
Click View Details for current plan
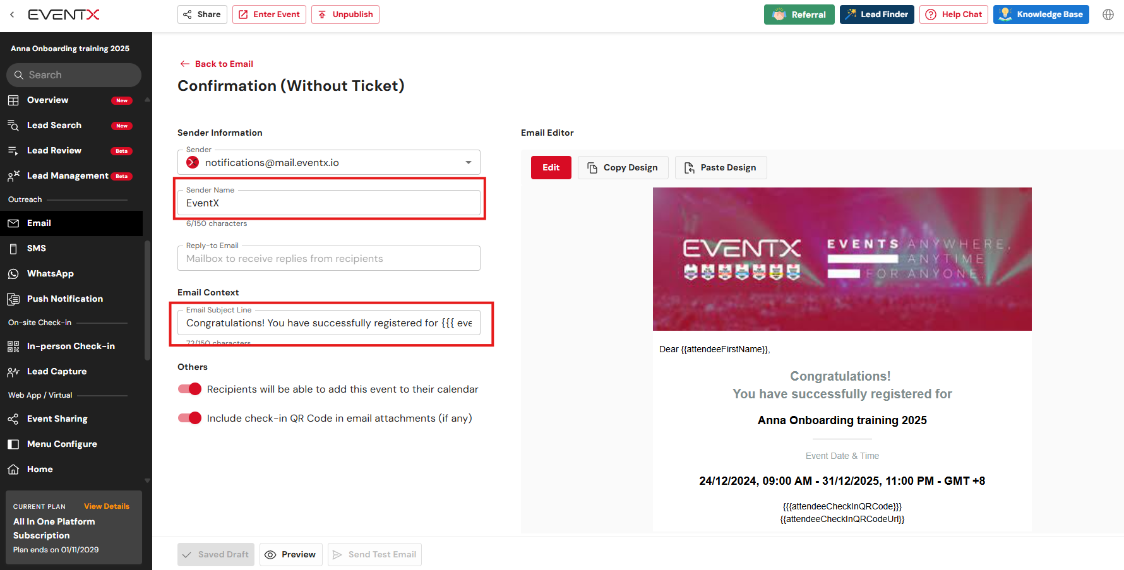(106, 506)
